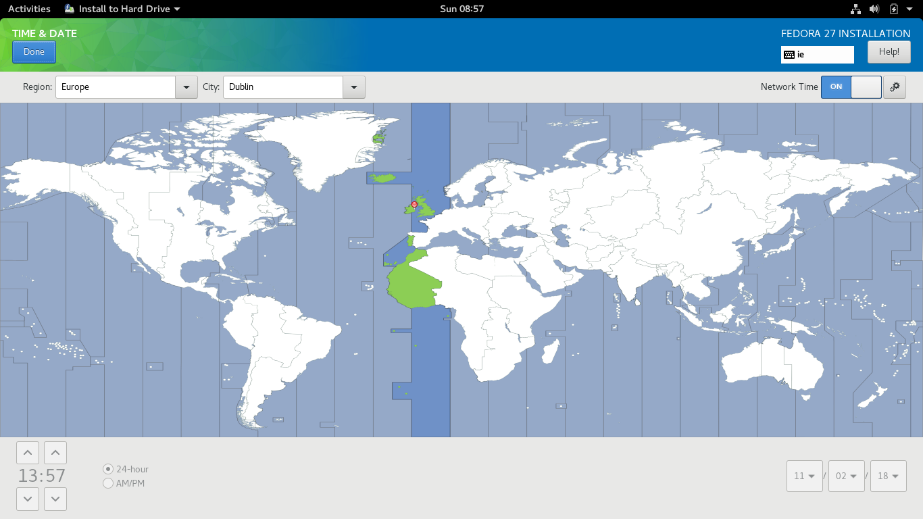Click the Done button
The image size is (923, 519).
coord(34,52)
